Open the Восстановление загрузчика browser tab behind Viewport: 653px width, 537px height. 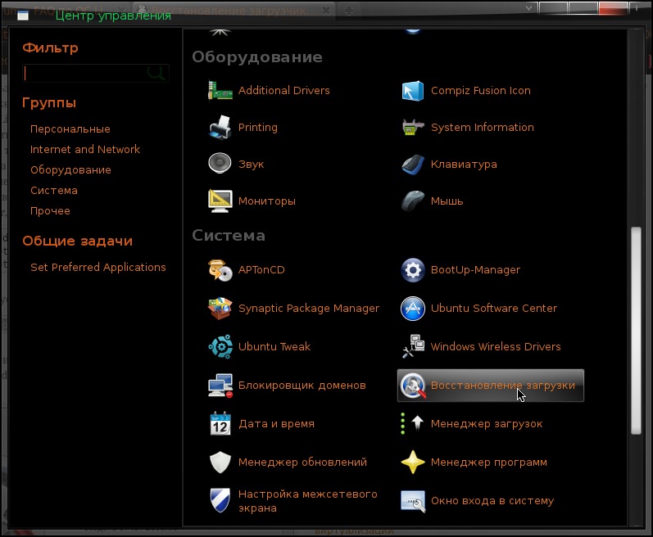coord(234,10)
